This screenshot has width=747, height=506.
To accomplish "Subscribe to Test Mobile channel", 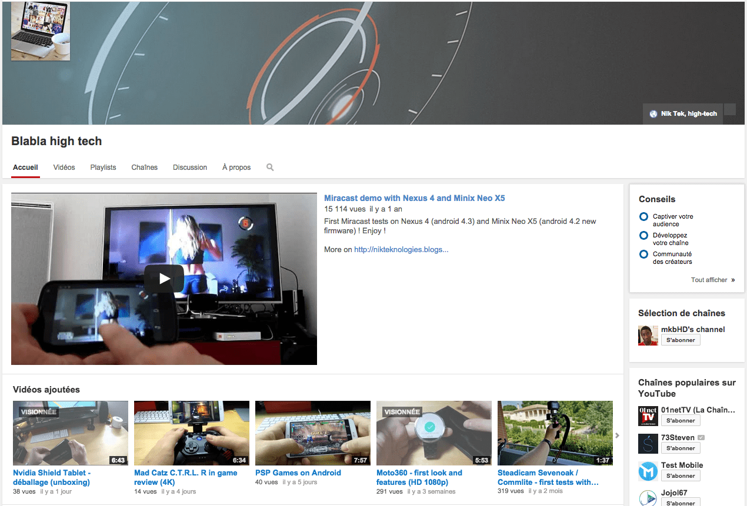I will tap(681, 476).
